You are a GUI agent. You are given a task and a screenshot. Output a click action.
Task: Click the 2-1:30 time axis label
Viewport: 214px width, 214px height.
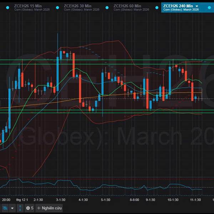point(38,200)
